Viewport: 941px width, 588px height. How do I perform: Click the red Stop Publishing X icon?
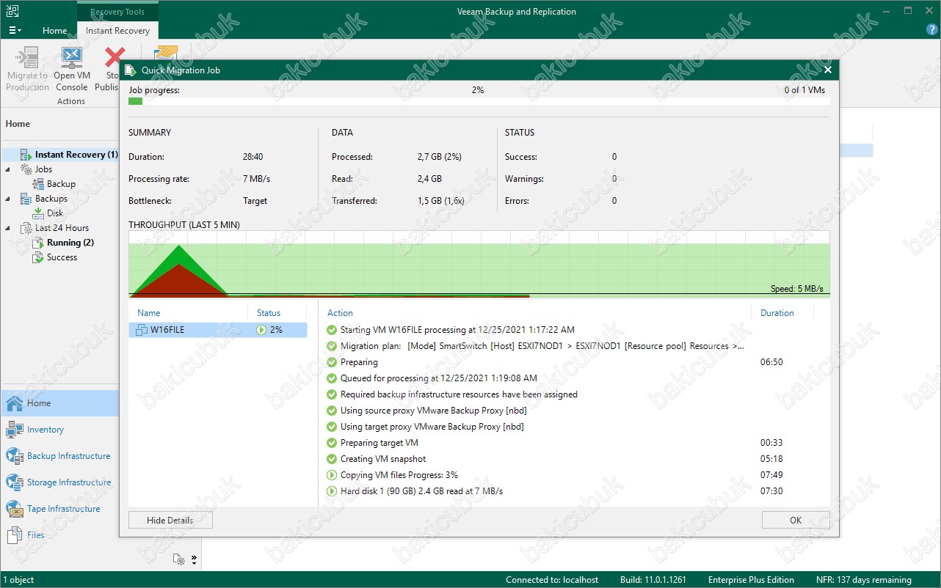115,57
